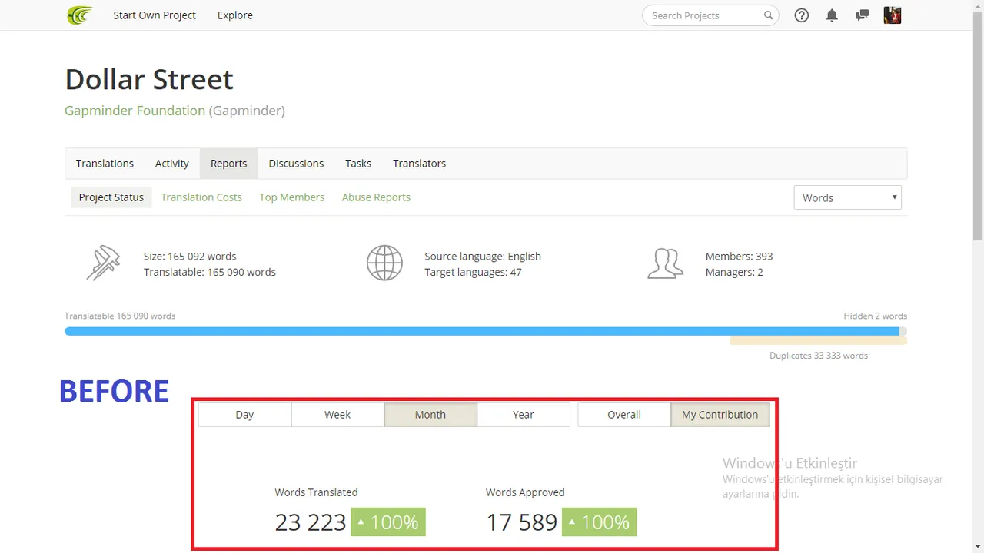
Task: Expand the Words unit dropdown
Action: 847,197
